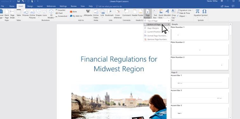The width and height of the screenshot is (240, 119).
Task: Insert a Chart
Action: click(59, 13)
